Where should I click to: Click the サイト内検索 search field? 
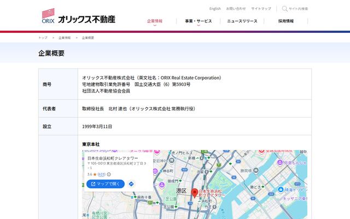(299, 9)
